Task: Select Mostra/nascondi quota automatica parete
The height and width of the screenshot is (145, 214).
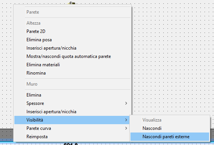Action: point(72,56)
